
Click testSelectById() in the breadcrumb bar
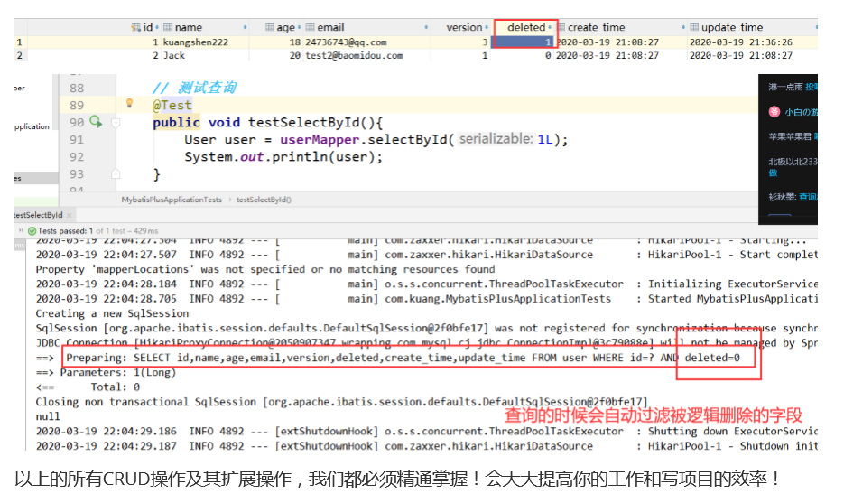[264, 200]
